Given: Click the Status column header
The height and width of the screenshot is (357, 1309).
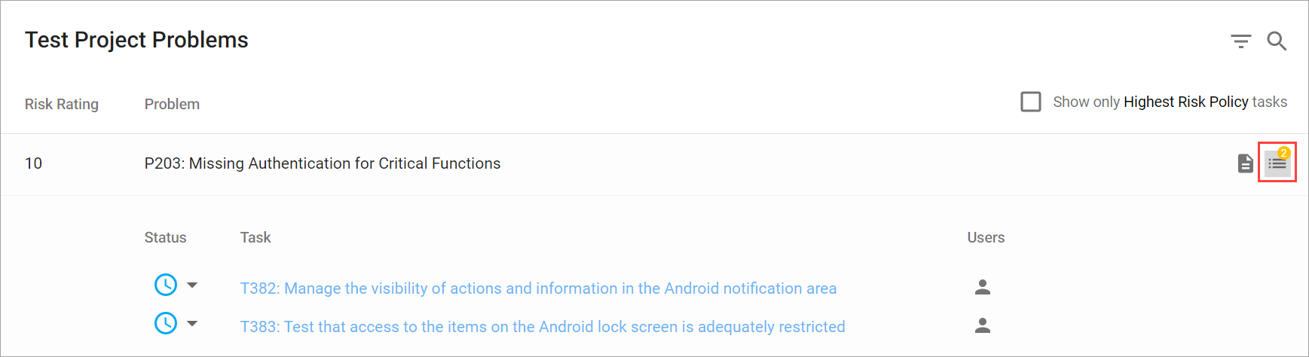Looking at the screenshot, I should pos(165,237).
